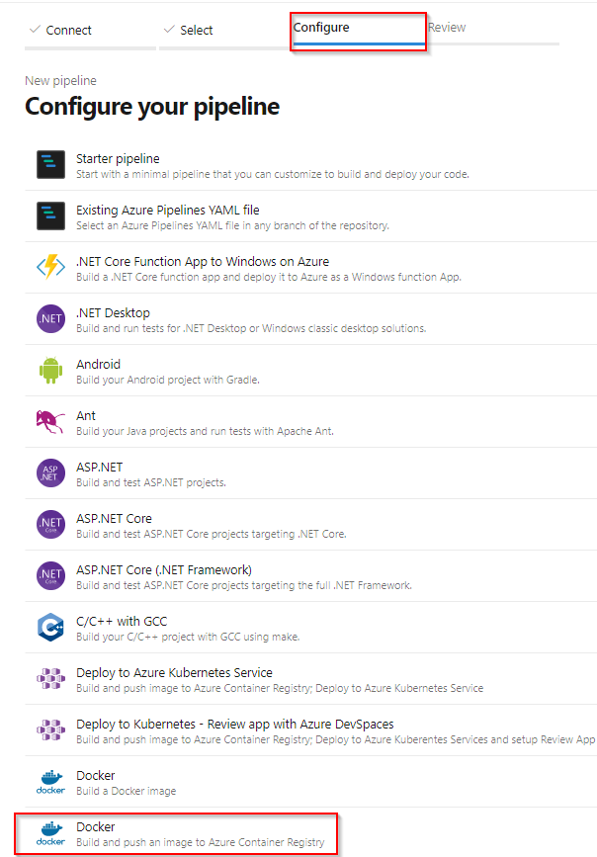Click the .NET Desktop purple icon

pyautogui.click(x=50, y=318)
